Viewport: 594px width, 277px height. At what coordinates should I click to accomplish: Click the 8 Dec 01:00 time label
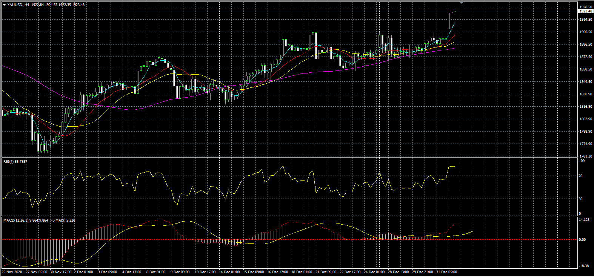(156, 272)
